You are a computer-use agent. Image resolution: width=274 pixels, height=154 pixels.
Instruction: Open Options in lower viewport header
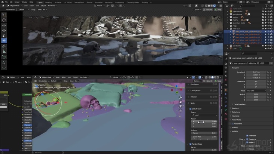[198, 81]
